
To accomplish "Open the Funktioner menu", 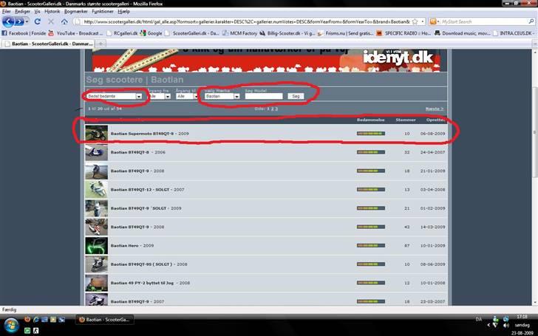I will click(x=103, y=11).
